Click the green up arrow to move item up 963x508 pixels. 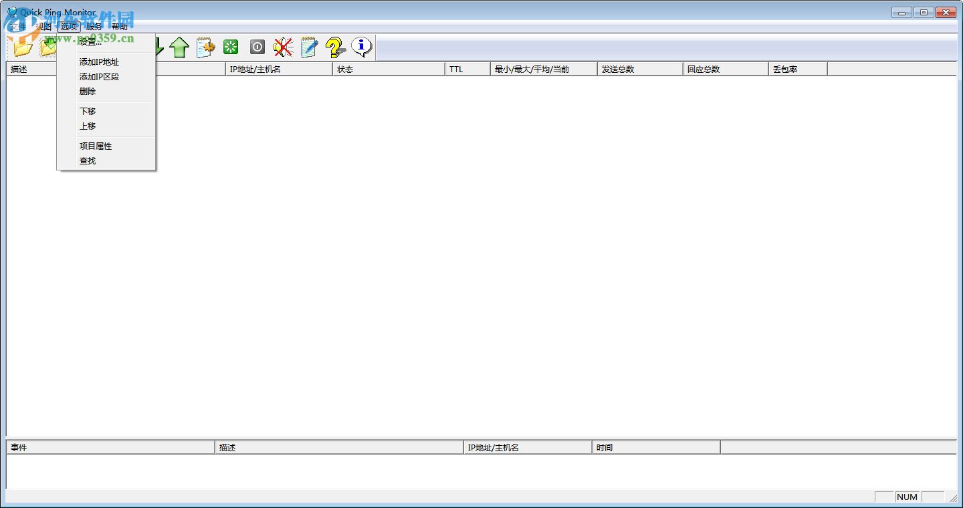click(179, 47)
